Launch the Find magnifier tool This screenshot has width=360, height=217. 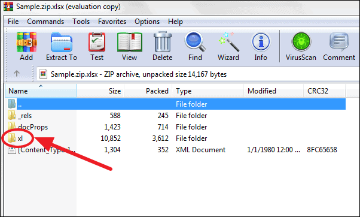[195, 46]
